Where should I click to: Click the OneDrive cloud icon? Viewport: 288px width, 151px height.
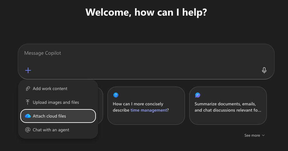pos(28,116)
